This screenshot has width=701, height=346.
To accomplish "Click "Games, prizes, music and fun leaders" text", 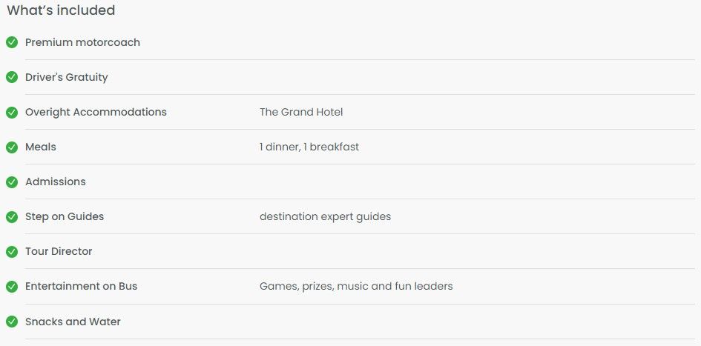I will tap(356, 286).
